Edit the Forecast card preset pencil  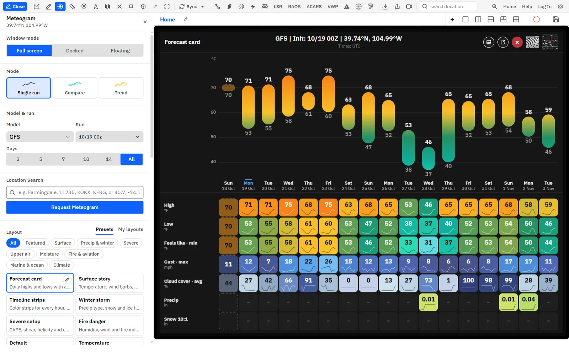click(x=67, y=279)
